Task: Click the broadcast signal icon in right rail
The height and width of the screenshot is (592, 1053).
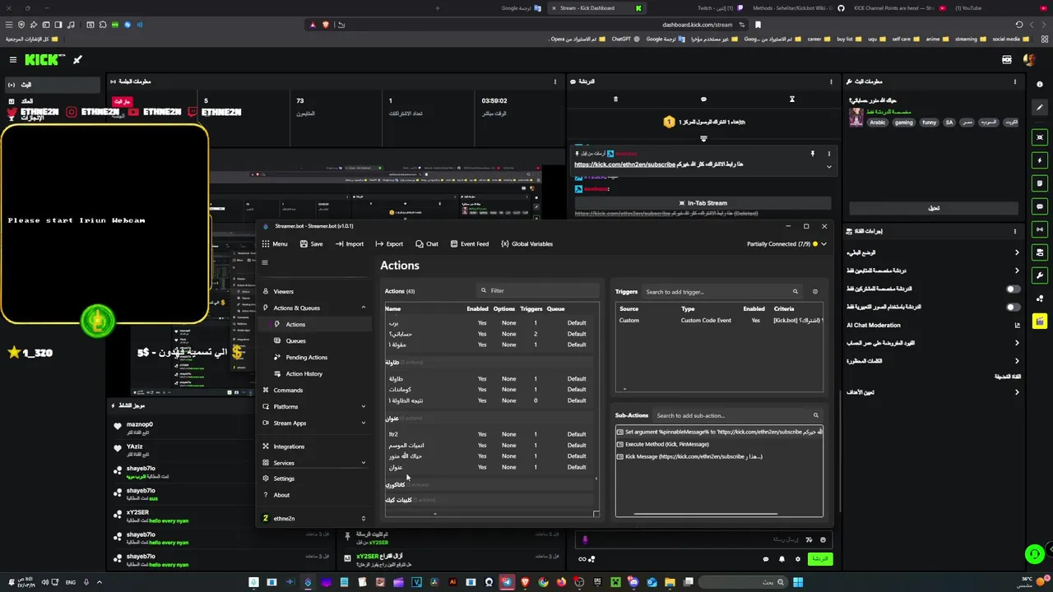Action: pos(1041,229)
